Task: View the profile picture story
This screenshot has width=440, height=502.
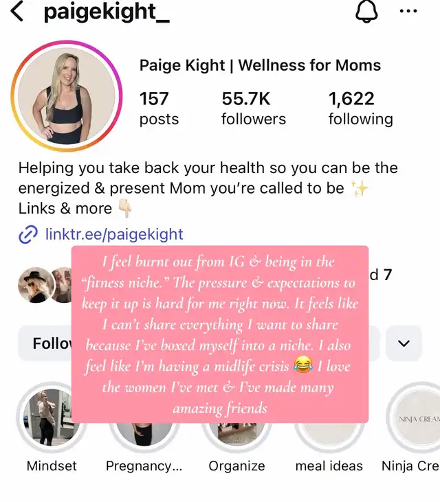Action: pyautogui.click(x=67, y=95)
